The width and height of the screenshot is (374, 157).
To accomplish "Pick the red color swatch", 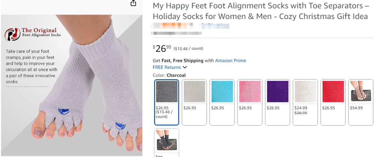I will coord(333,102).
